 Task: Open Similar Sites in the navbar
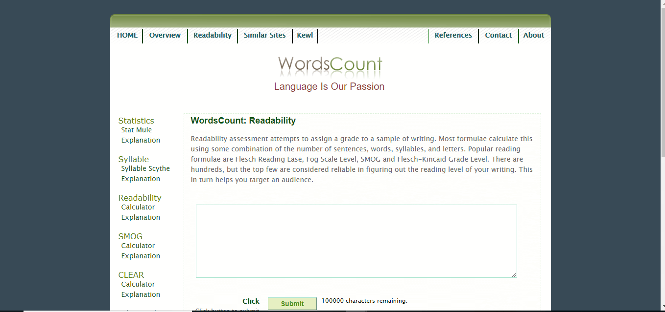(x=264, y=35)
